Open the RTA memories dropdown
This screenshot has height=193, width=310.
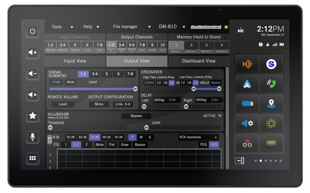click(x=198, y=137)
